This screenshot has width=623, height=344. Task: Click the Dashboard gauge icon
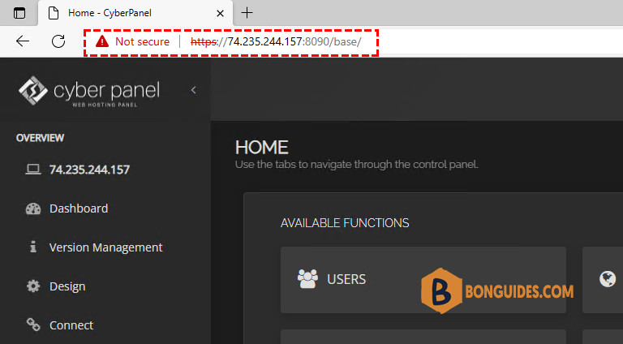tap(33, 209)
